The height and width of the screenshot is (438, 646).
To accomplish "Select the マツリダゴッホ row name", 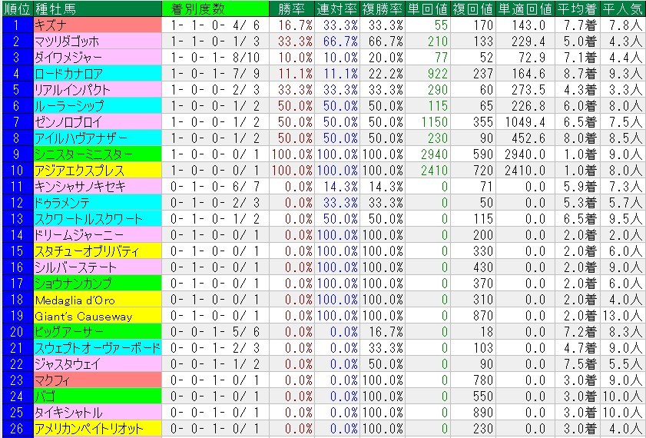I will point(98,41).
